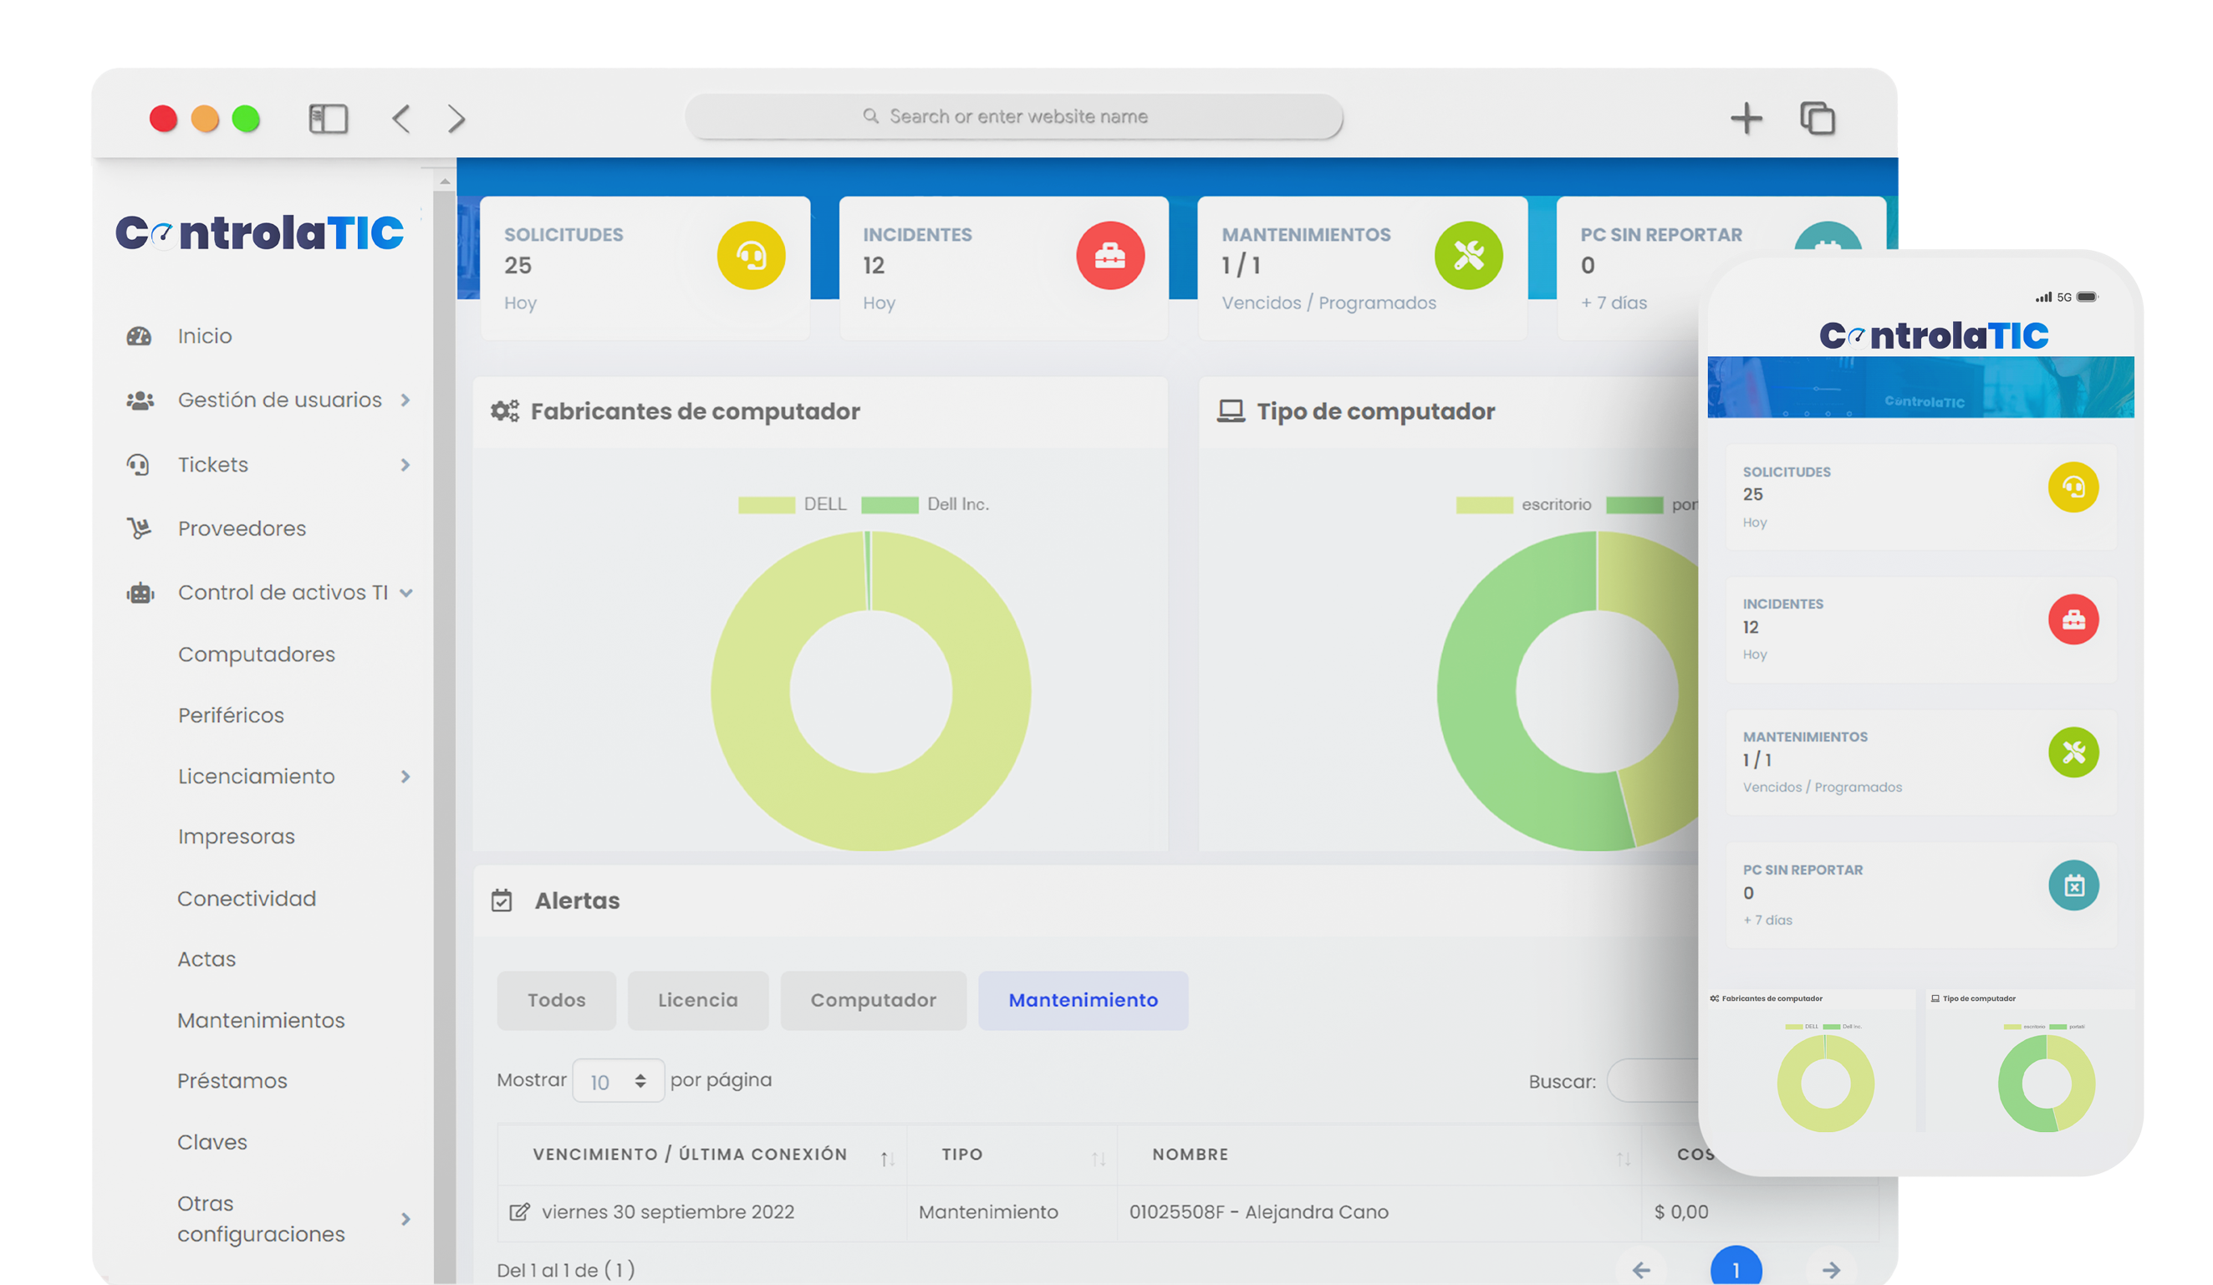
Task: Show tab overview icon in browser
Action: [1817, 119]
